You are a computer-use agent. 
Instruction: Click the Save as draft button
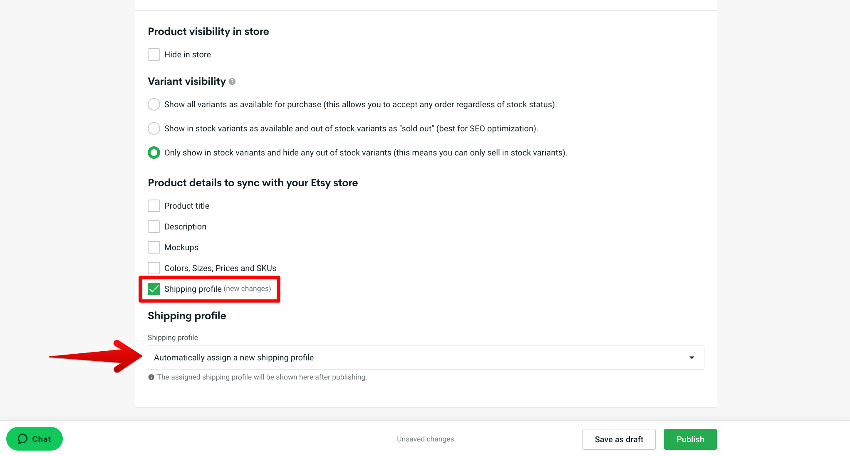[x=619, y=439]
